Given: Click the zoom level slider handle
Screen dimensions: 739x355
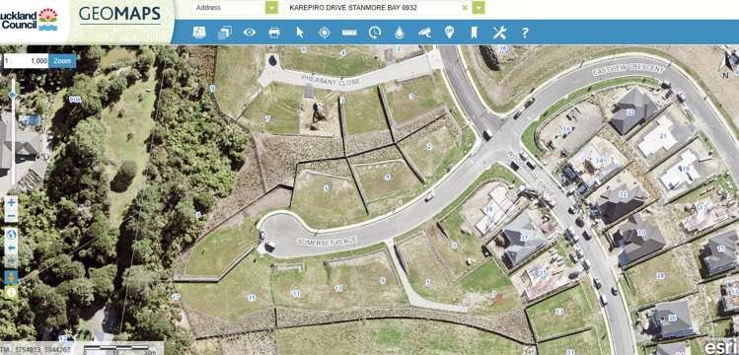Looking at the screenshot, I should click(x=13, y=95).
